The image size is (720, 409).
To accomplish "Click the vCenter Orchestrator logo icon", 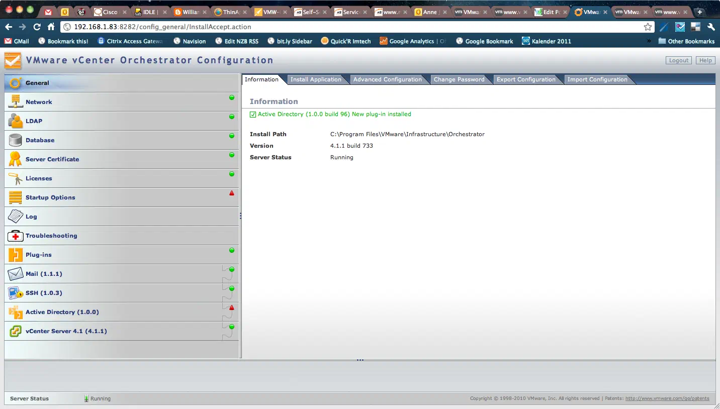I will pyautogui.click(x=13, y=61).
